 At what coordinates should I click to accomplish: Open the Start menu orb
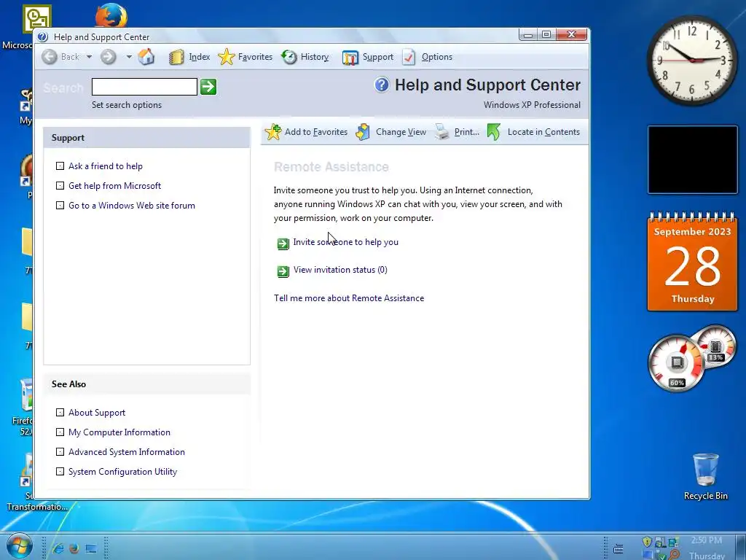[x=20, y=546]
